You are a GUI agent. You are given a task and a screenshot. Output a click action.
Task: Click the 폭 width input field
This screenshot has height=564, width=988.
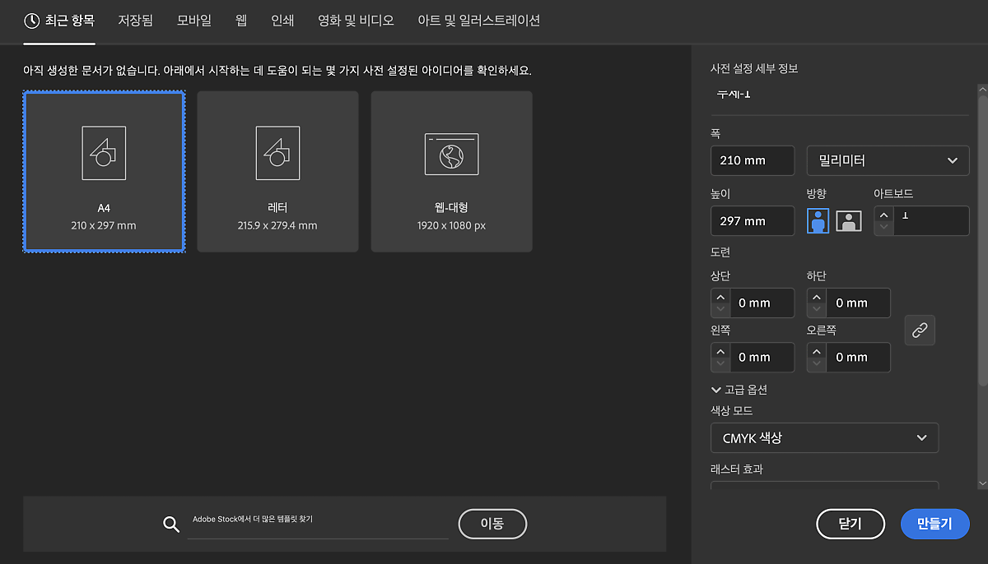pos(753,160)
